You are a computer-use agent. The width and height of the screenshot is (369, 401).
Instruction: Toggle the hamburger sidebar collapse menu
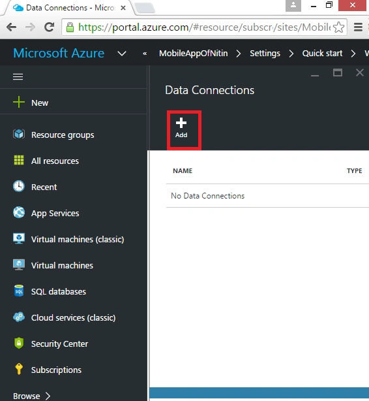pos(18,76)
